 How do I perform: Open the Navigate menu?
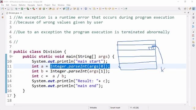31,5
